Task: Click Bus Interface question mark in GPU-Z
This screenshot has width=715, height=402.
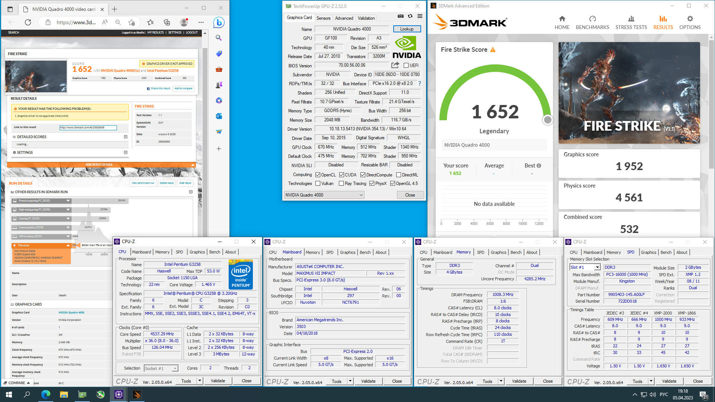Action: (x=420, y=83)
